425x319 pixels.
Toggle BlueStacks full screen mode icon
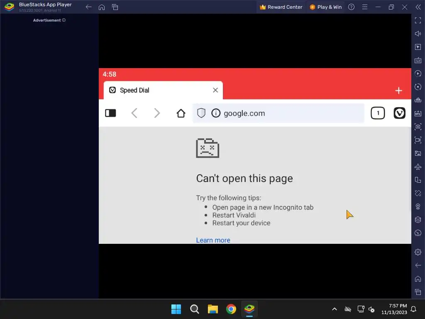click(x=418, y=20)
